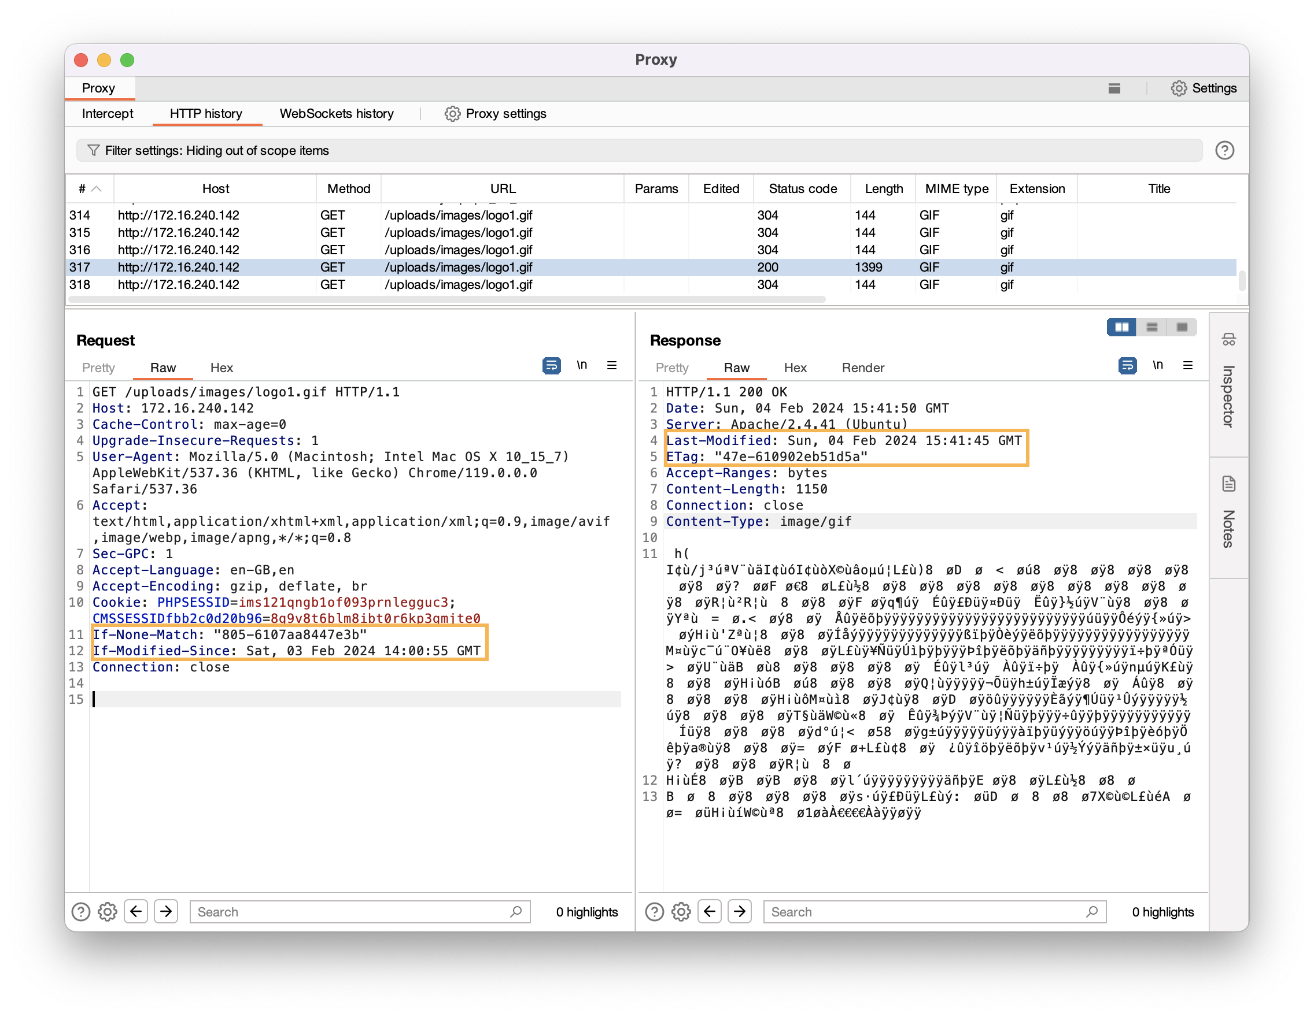Image resolution: width=1314 pixels, height=1017 pixels.
Task: Click the filter funnel icon
Action: [93, 150]
